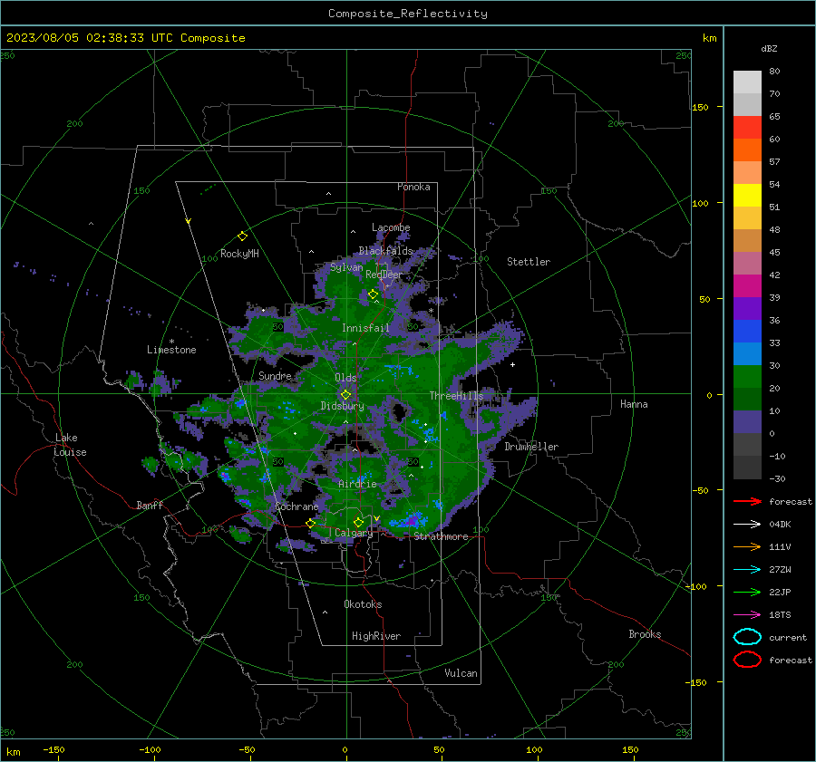The height and width of the screenshot is (762, 816).
Task: Click the Lake Louise label
Action: point(70,445)
